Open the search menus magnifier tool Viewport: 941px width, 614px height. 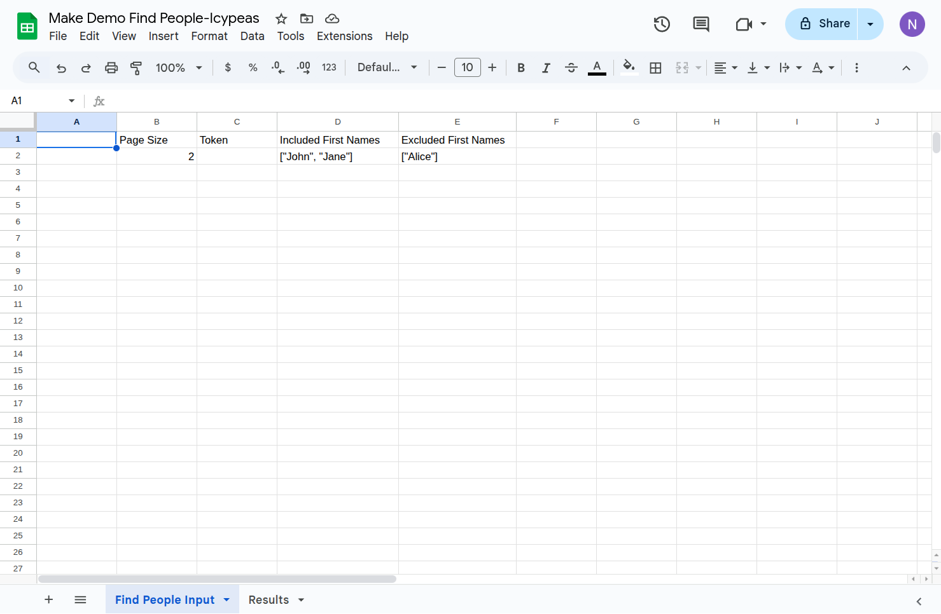(x=34, y=67)
